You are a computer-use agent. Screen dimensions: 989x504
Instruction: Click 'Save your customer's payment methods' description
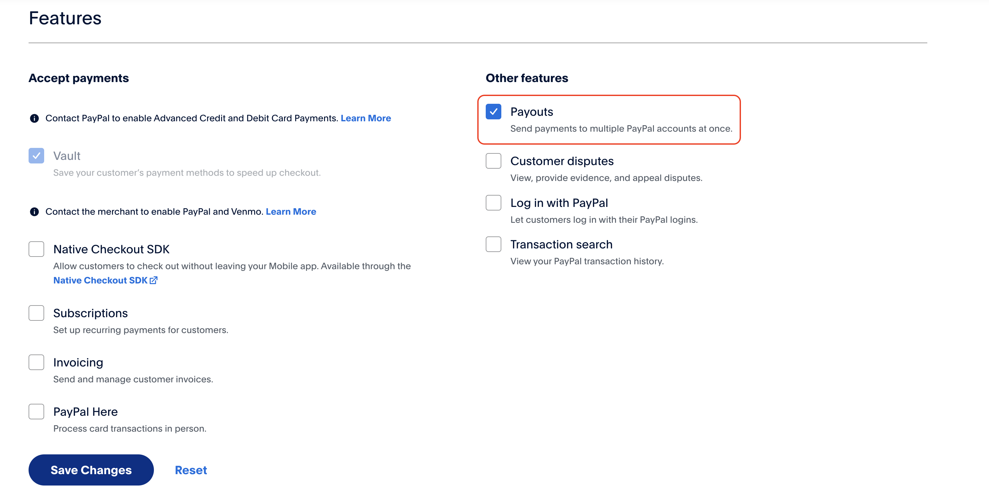[x=187, y=173]
